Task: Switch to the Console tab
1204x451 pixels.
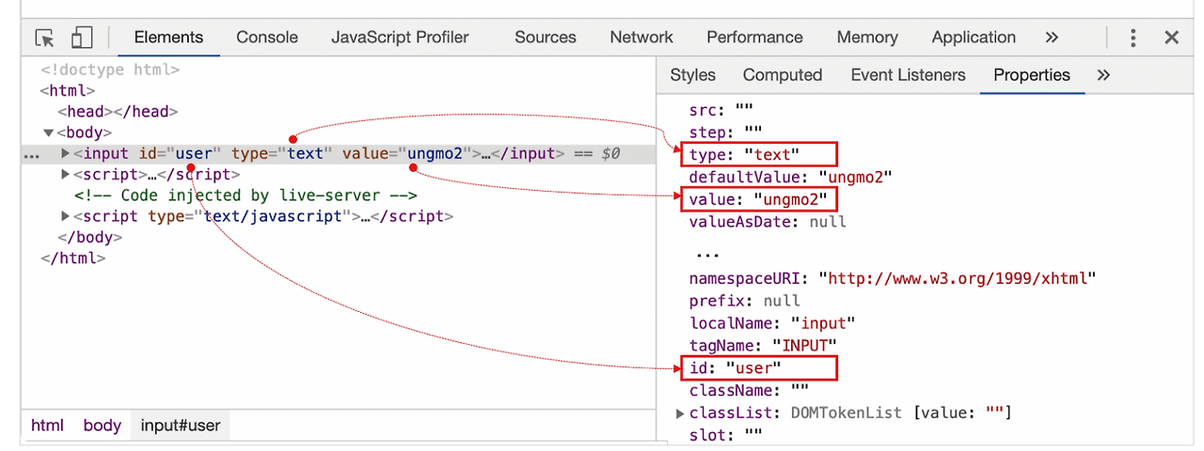Action: (x=267, y=38)
